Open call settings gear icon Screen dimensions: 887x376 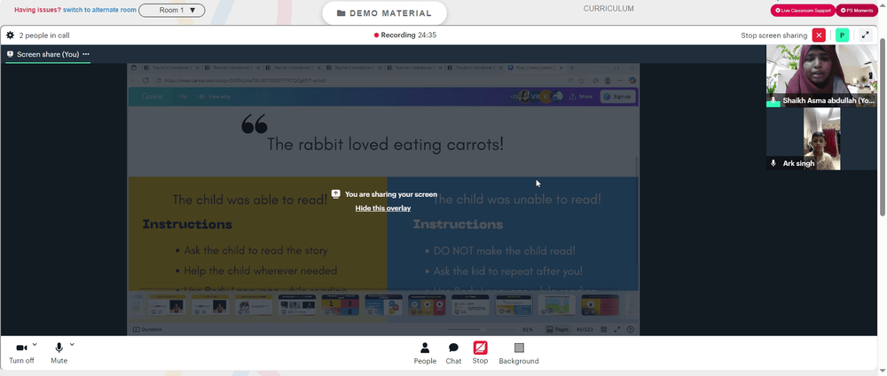point(10,35)
